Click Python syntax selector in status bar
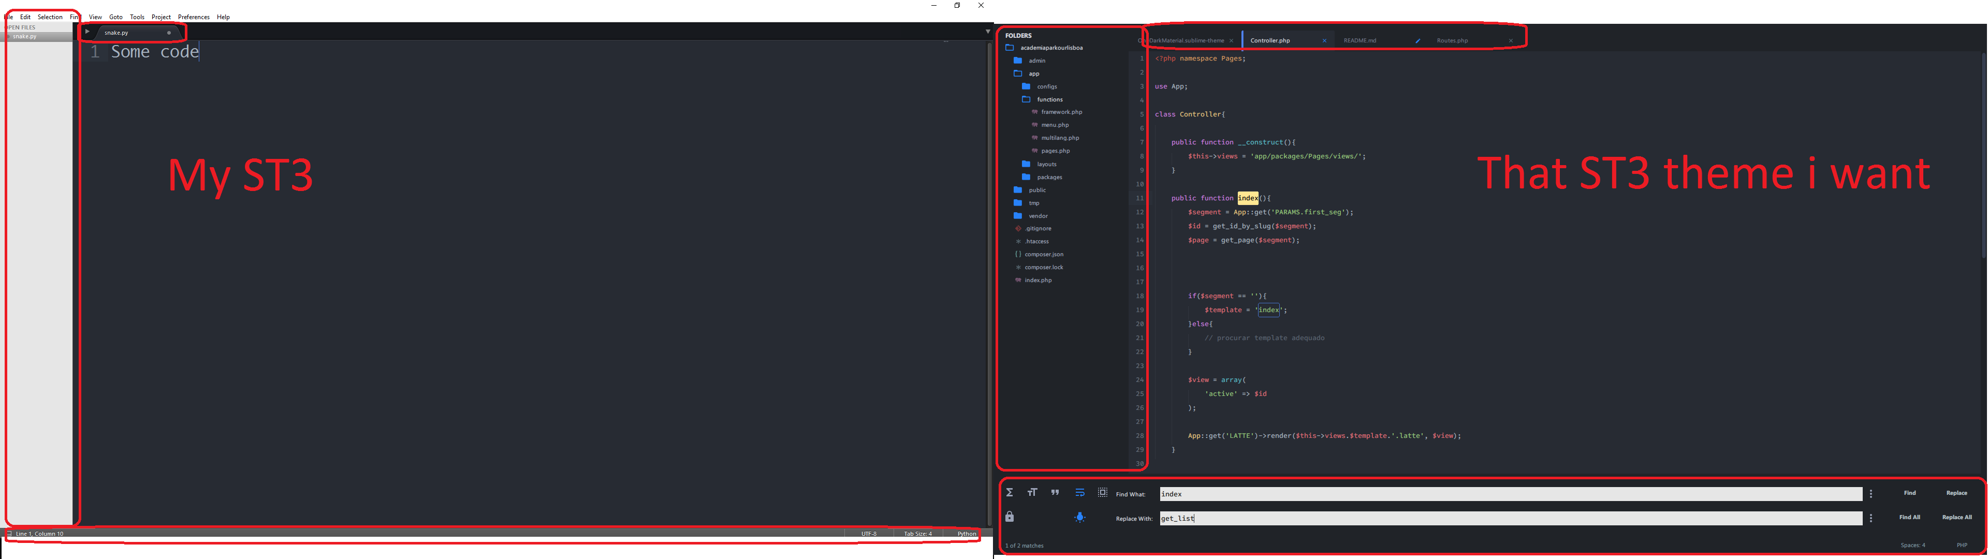 click(x=966, y=534)
